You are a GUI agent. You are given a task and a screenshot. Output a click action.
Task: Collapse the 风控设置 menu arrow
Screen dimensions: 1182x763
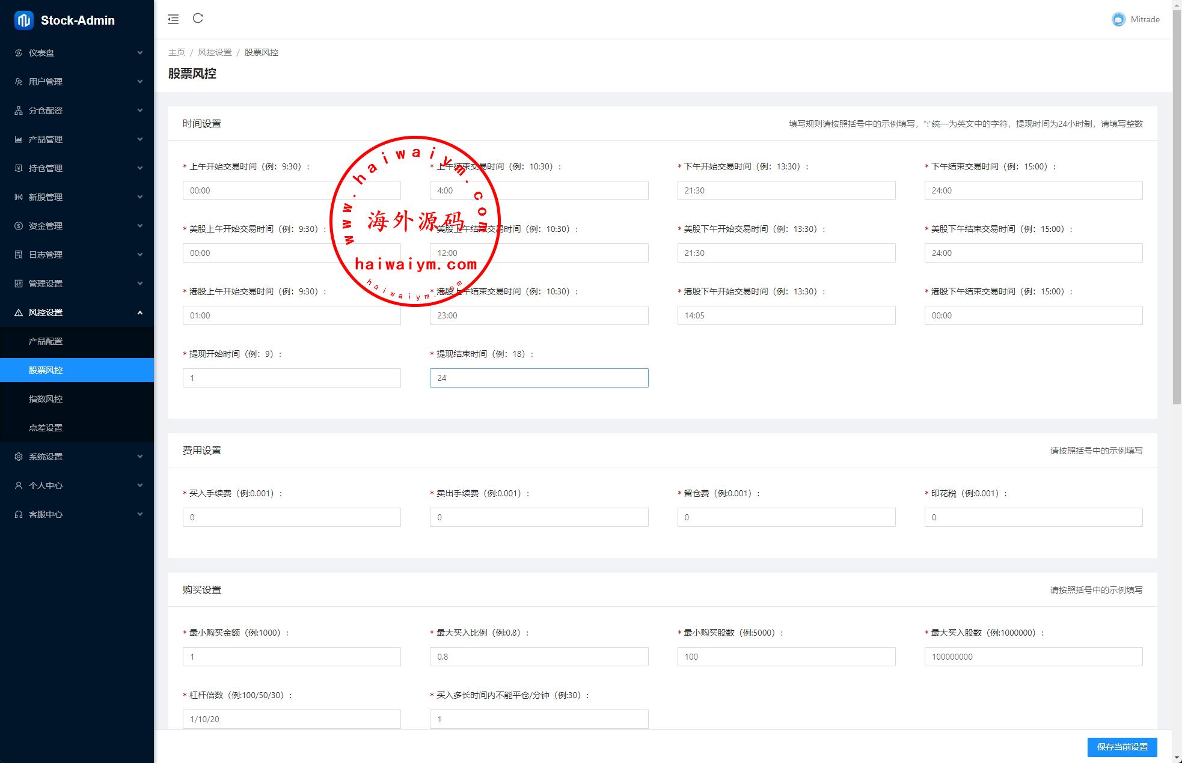[x=140, y=312]
